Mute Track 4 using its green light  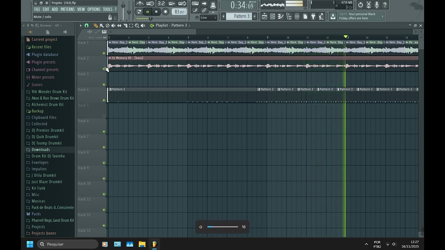click(104, 100)
